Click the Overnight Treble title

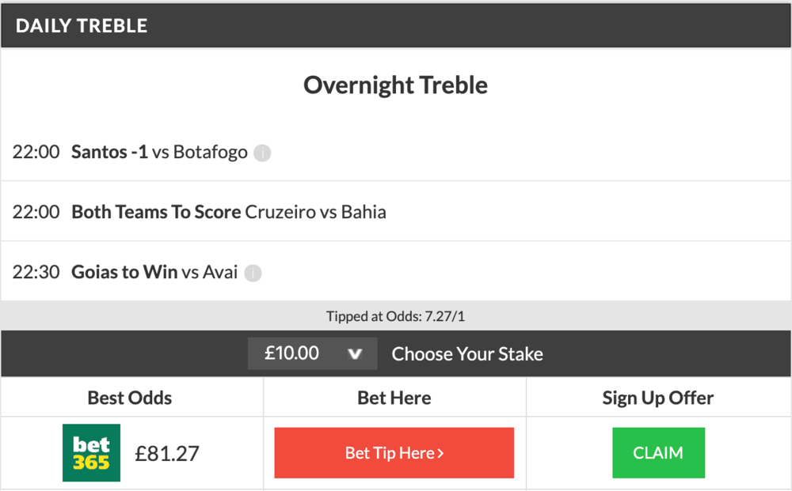(395, 85)
